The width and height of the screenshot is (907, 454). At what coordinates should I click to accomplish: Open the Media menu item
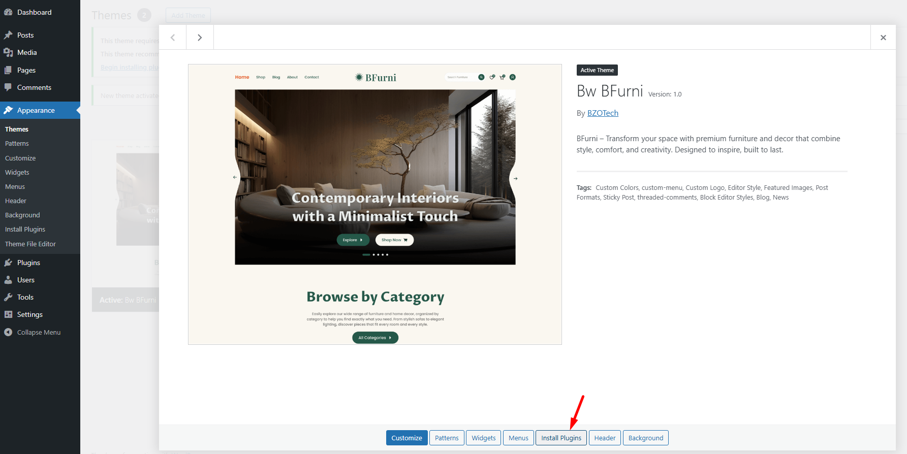pyautogui.click(x=40, y=52)
